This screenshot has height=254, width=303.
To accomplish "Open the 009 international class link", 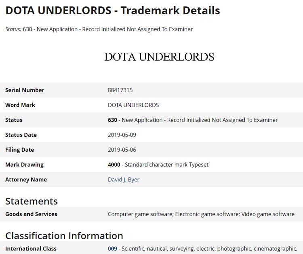I will point(112,249).
